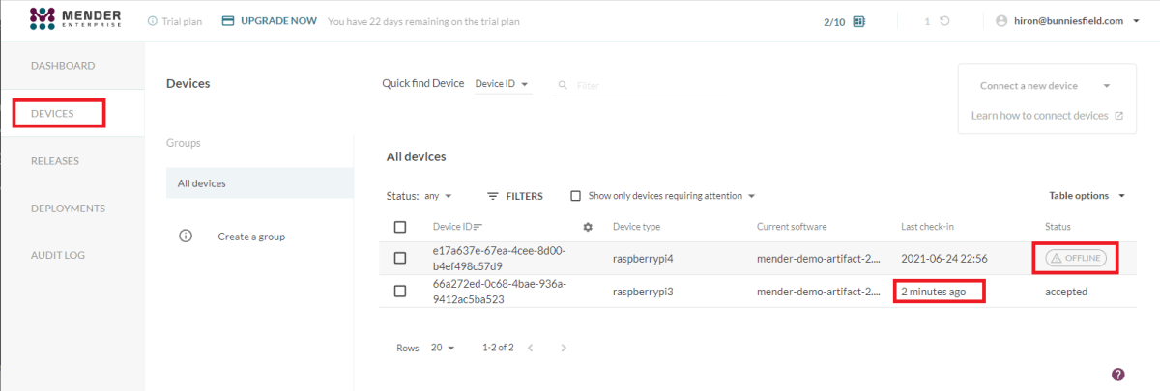Open the Rows per page dropdown
This screenshot has width=1160, height=391.
443,348
